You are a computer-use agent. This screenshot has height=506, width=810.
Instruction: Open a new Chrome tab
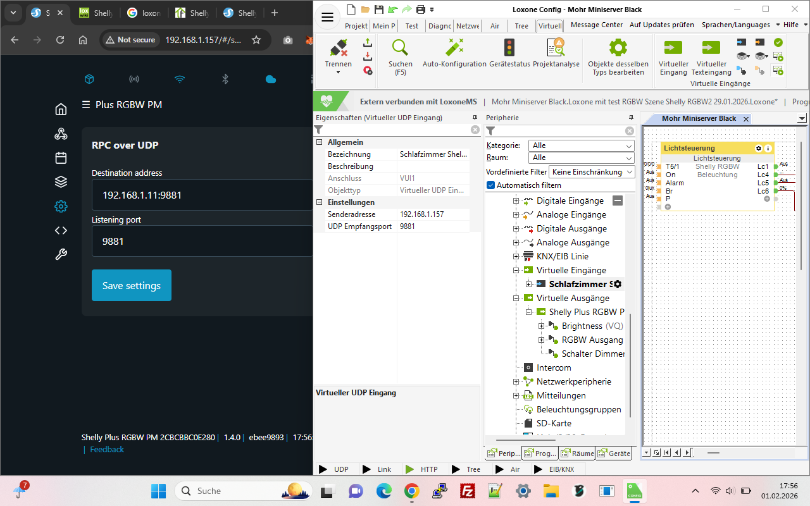click(x=274, y=13)
